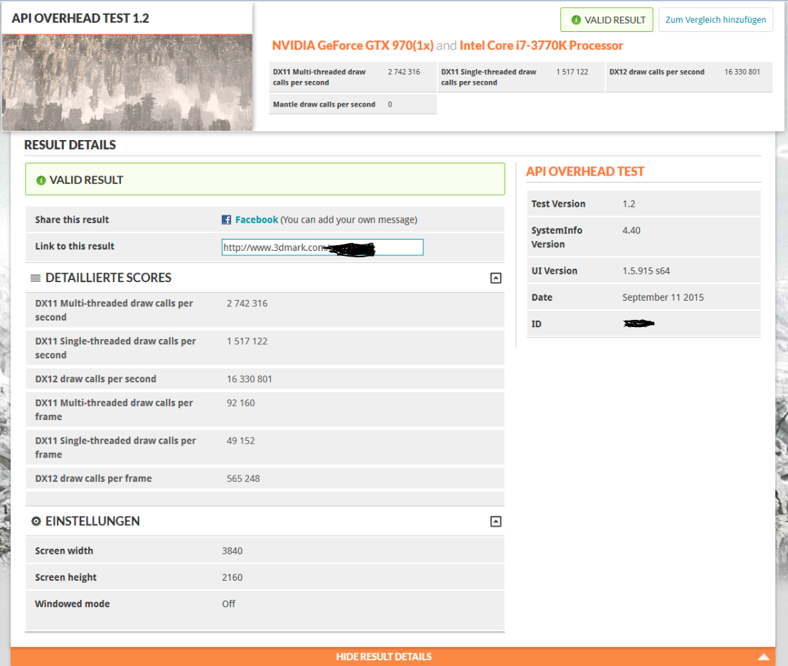Open Intel Core i7-3770K Processor link
The width and height of the screenshot is (788, 666).
(541, 45)
